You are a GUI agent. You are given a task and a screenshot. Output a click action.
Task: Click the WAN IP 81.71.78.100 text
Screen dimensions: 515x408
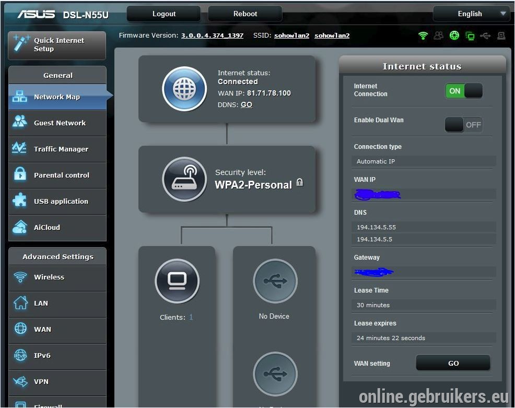coord(268,93)
